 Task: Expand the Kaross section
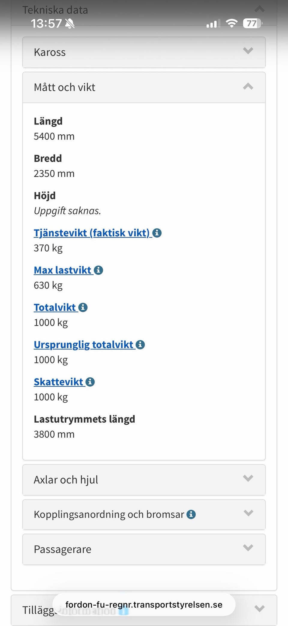[x=248, y=51]
